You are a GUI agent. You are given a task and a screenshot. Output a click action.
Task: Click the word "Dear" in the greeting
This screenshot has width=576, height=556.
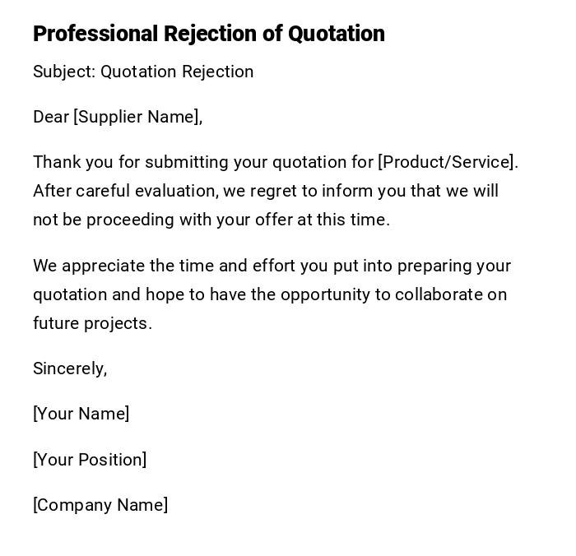pos(51,117)
